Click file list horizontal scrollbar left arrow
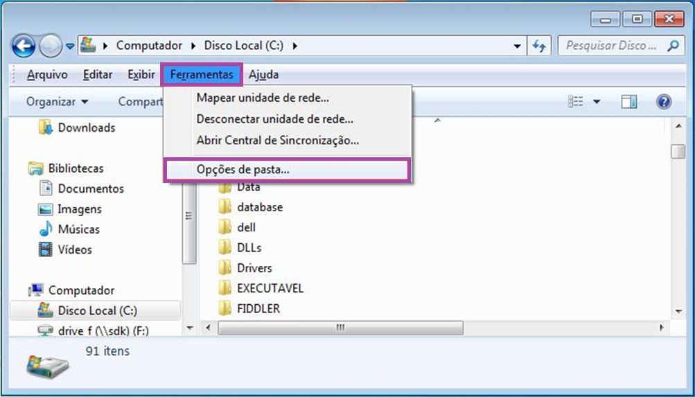Image resolution: width=695 pixels, height=397 pixels. [209, 328]
